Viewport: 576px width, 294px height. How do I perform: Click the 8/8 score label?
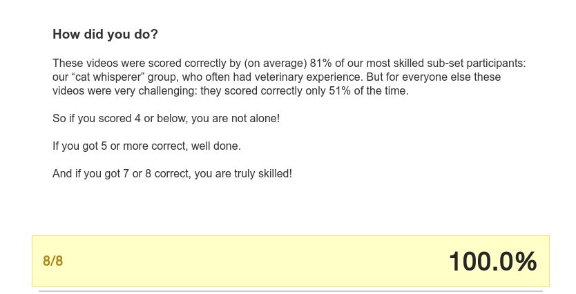coord(53,261)
